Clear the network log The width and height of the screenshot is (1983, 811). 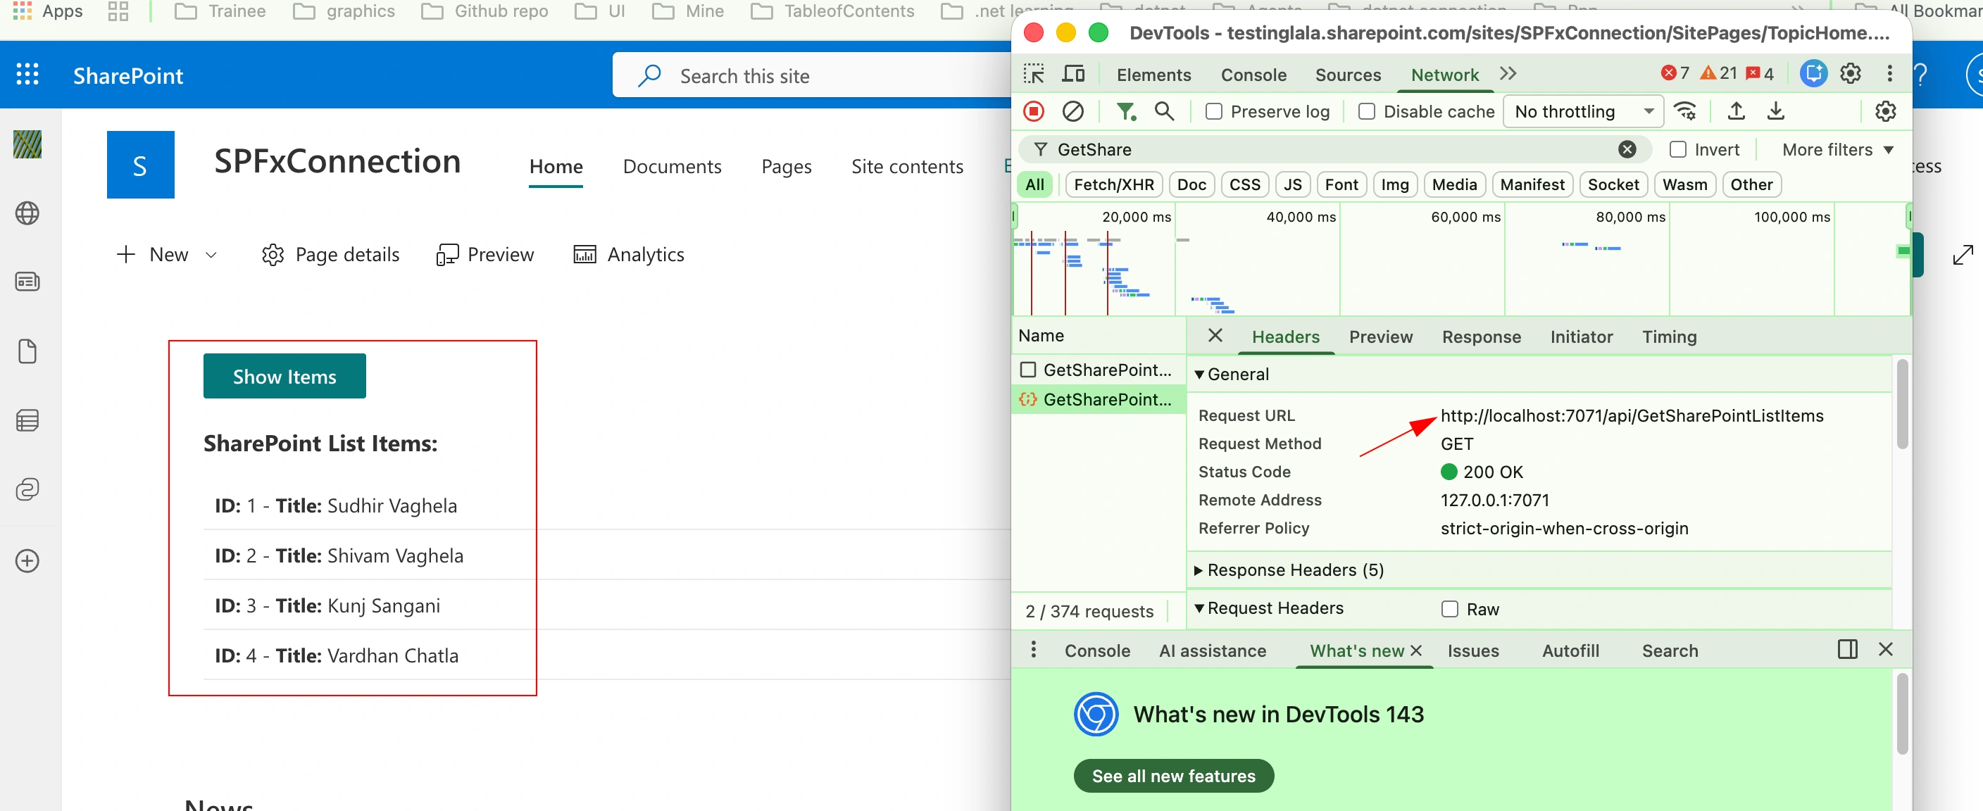pos(1073,111)
